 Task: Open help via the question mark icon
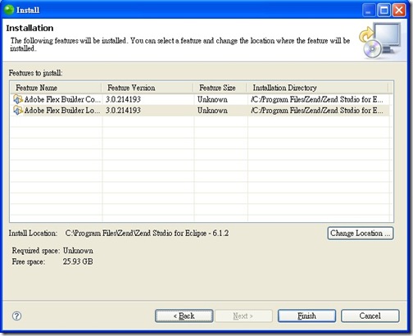(x=16, y=316)
